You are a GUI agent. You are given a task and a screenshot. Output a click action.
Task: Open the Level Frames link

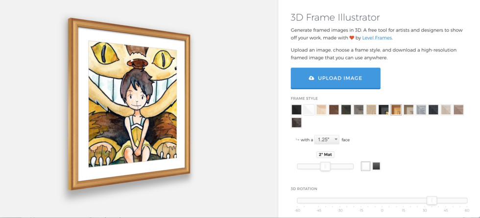(x=377, y=38)
